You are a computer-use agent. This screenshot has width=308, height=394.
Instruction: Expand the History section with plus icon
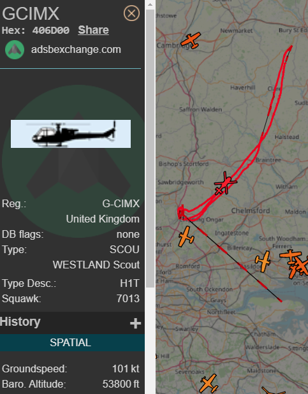pos(135,323)
